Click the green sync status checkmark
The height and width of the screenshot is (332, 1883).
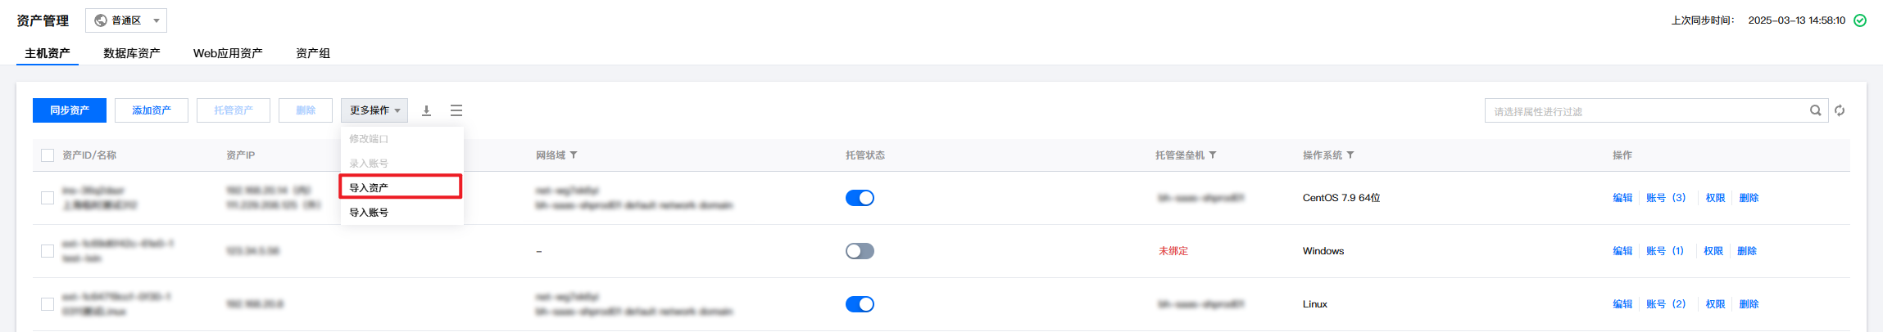point(1860,20)
